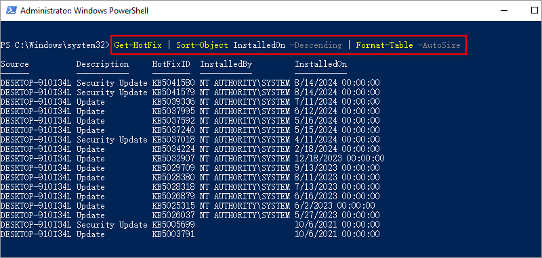Click the install date 2/18/2024 00:00:00
The image size is (542, 258).
[337, 149]
